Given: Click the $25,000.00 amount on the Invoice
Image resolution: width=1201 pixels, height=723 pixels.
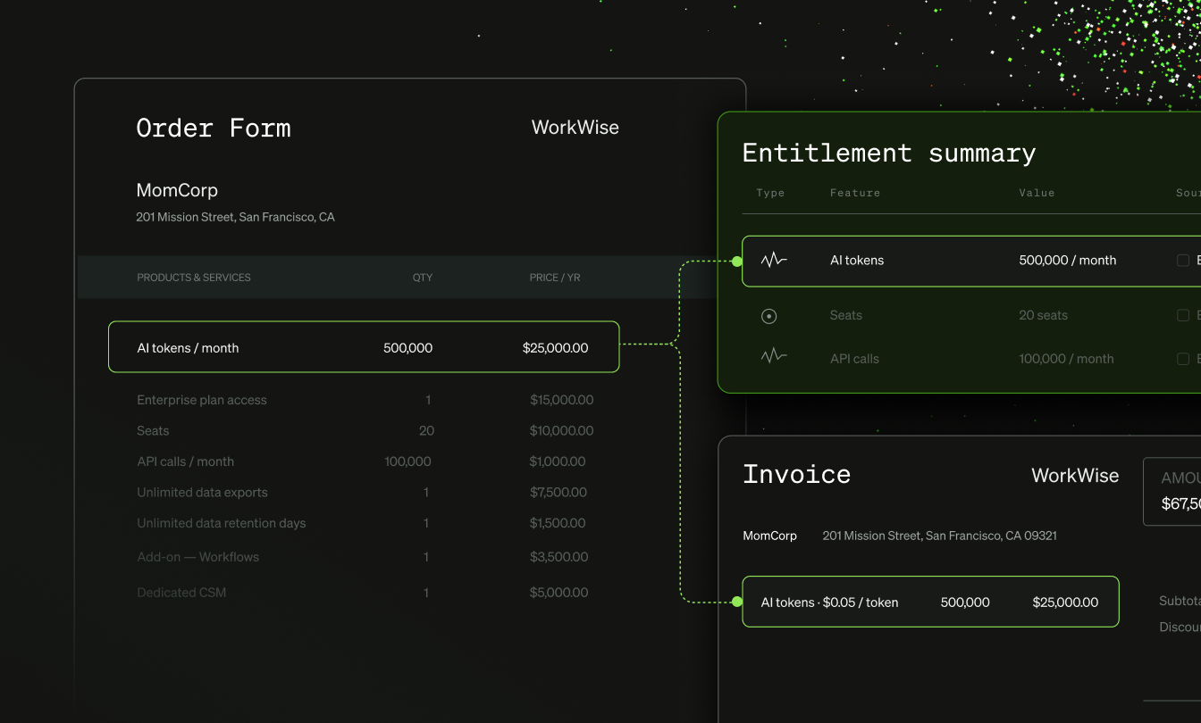Looking at the screenshot, I should [x=1065, y=602].
